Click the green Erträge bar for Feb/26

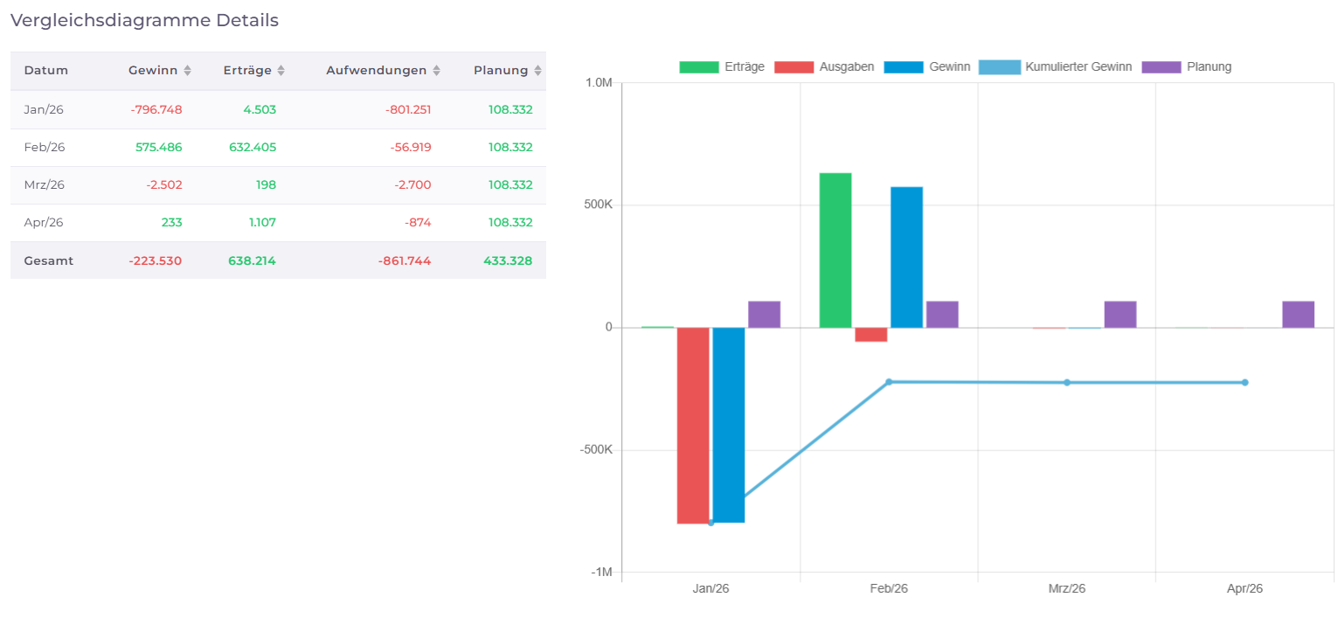835,250
